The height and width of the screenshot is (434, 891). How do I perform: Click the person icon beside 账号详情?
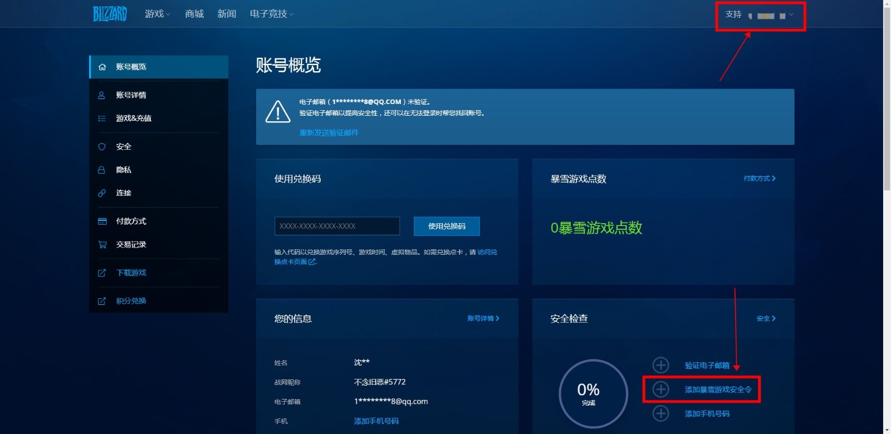tap(101, 95)
